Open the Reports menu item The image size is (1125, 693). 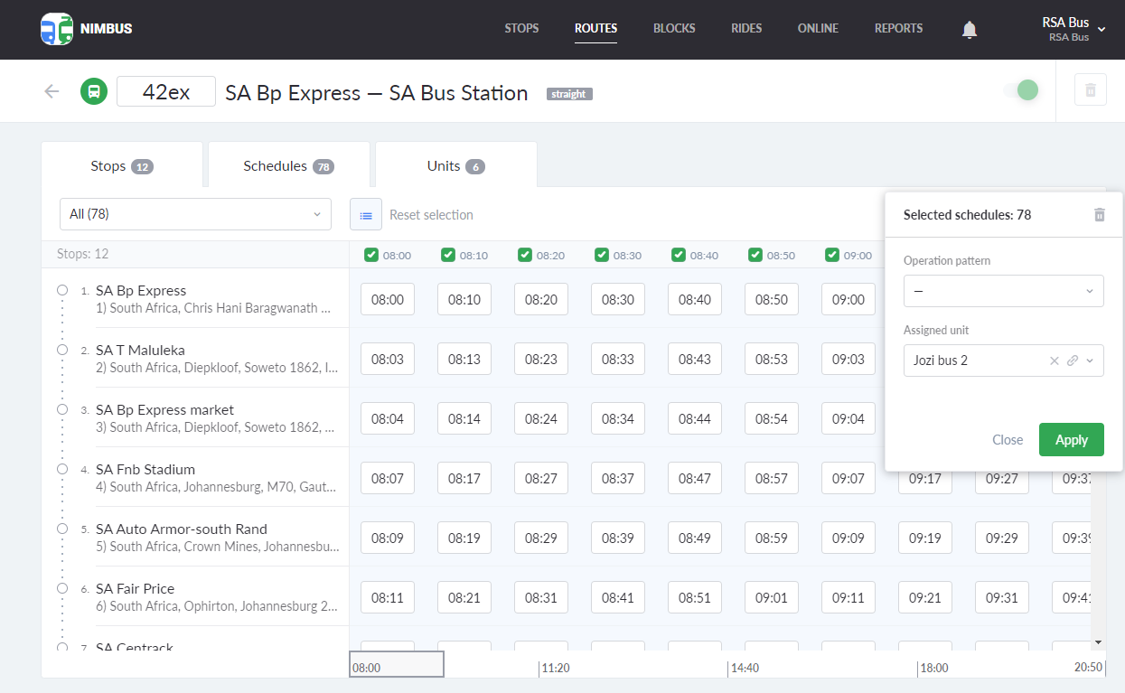[898, 29]
